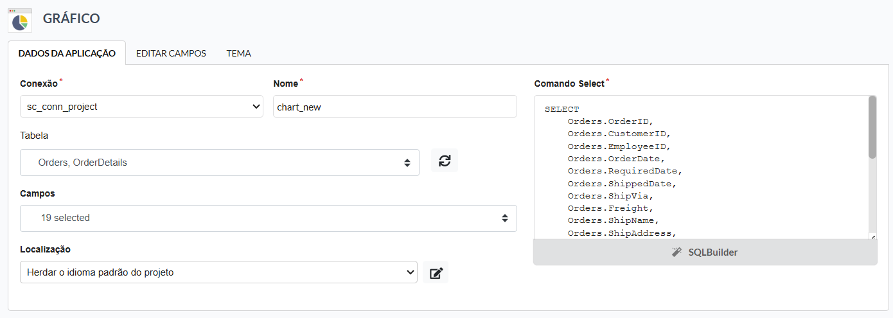Viewport: 893px width, 318px height.
Task: Click the refresh tables icon button
Action: tap(445, 161)
